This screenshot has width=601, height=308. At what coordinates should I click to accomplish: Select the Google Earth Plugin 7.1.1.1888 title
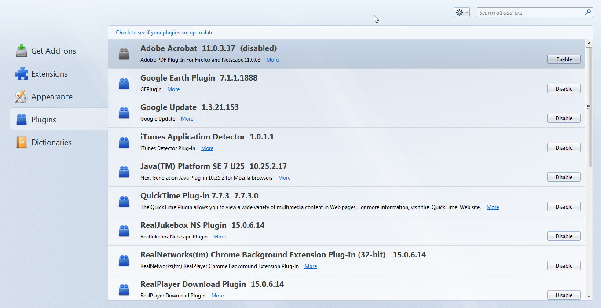click(199, 78)
